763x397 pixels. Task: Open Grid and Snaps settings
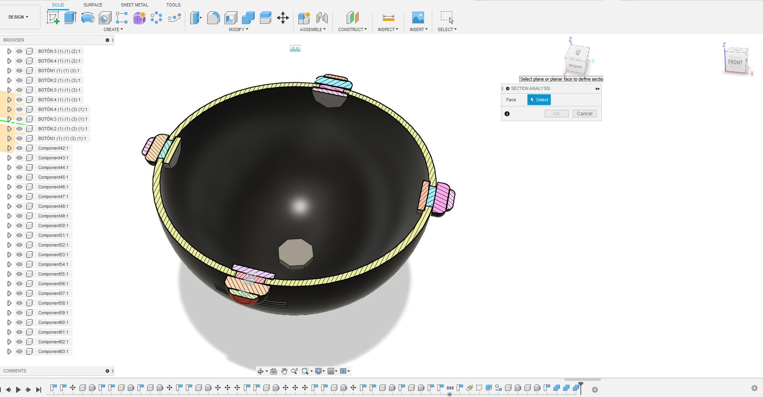(333, 371)
